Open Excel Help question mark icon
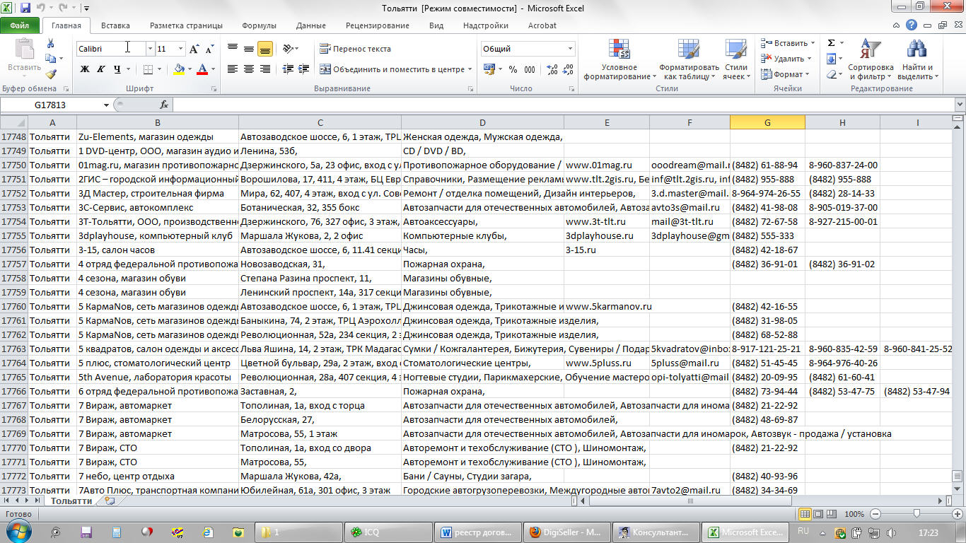 [x=912, y=25]
